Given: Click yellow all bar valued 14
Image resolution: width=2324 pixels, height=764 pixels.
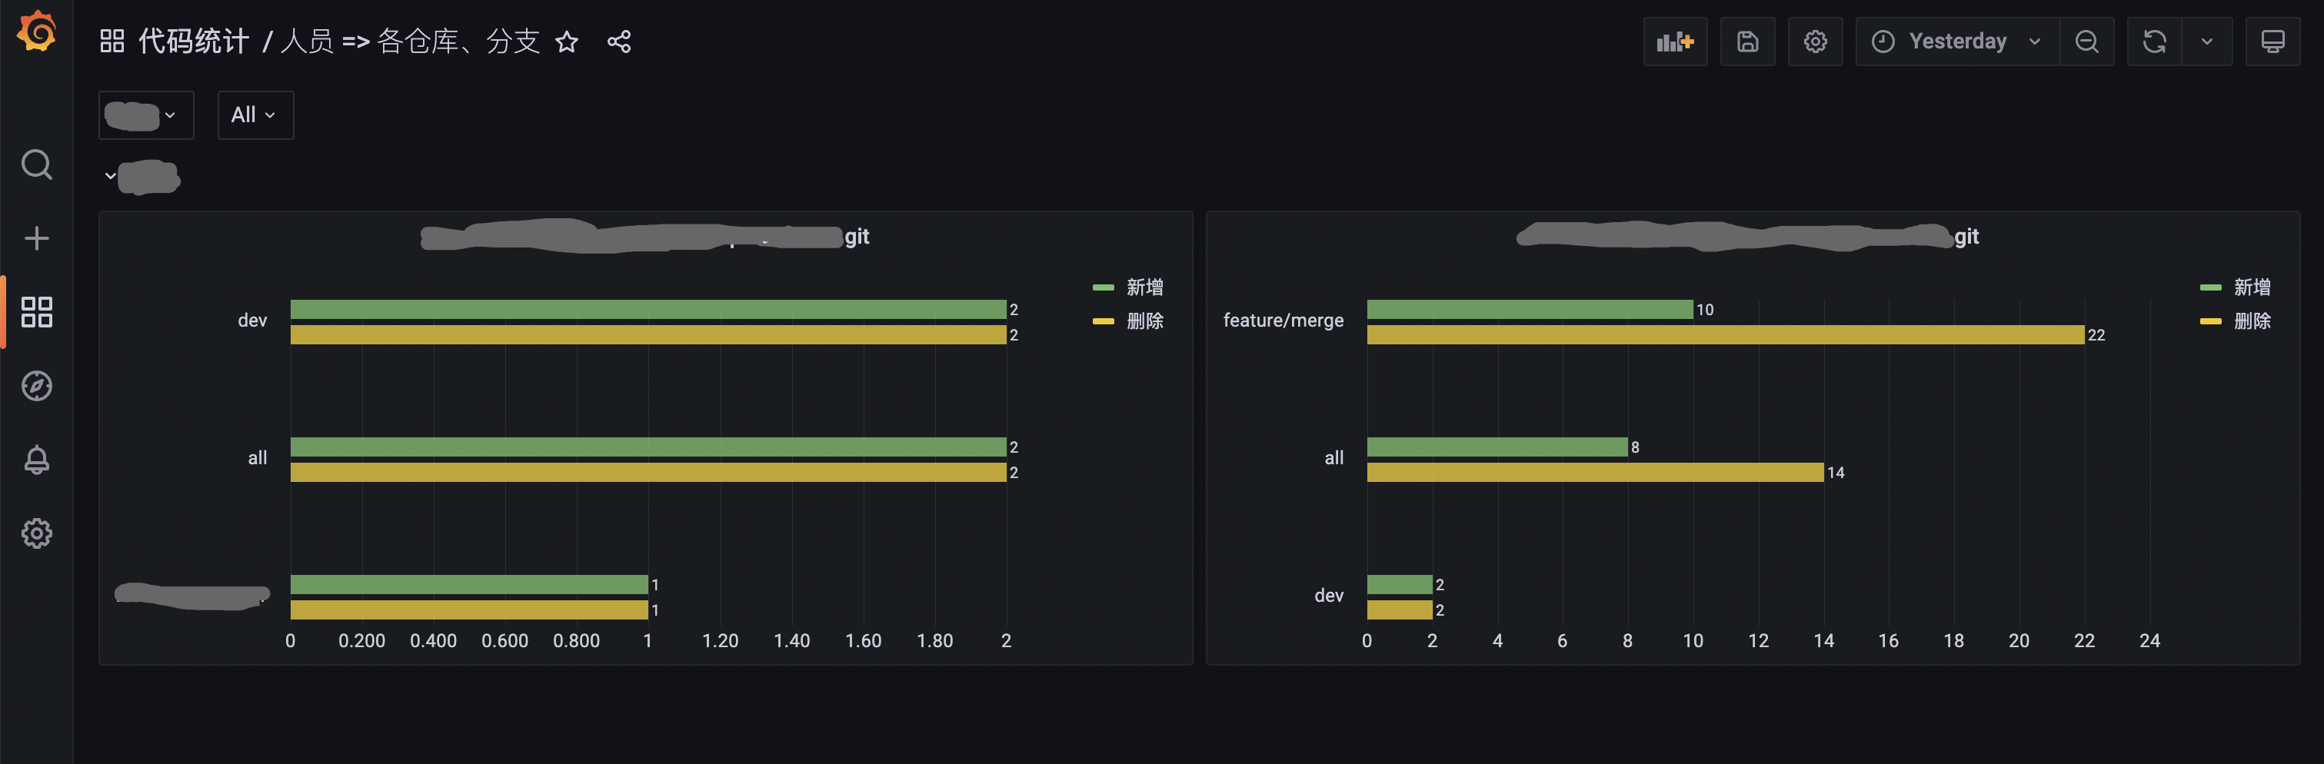Looking at the screenshot, I should click(1595, 472).
